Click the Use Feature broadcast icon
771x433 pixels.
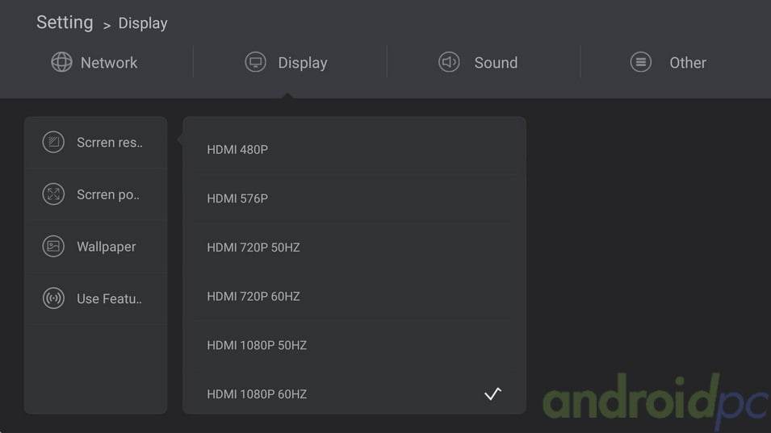(x=53, y=298)
